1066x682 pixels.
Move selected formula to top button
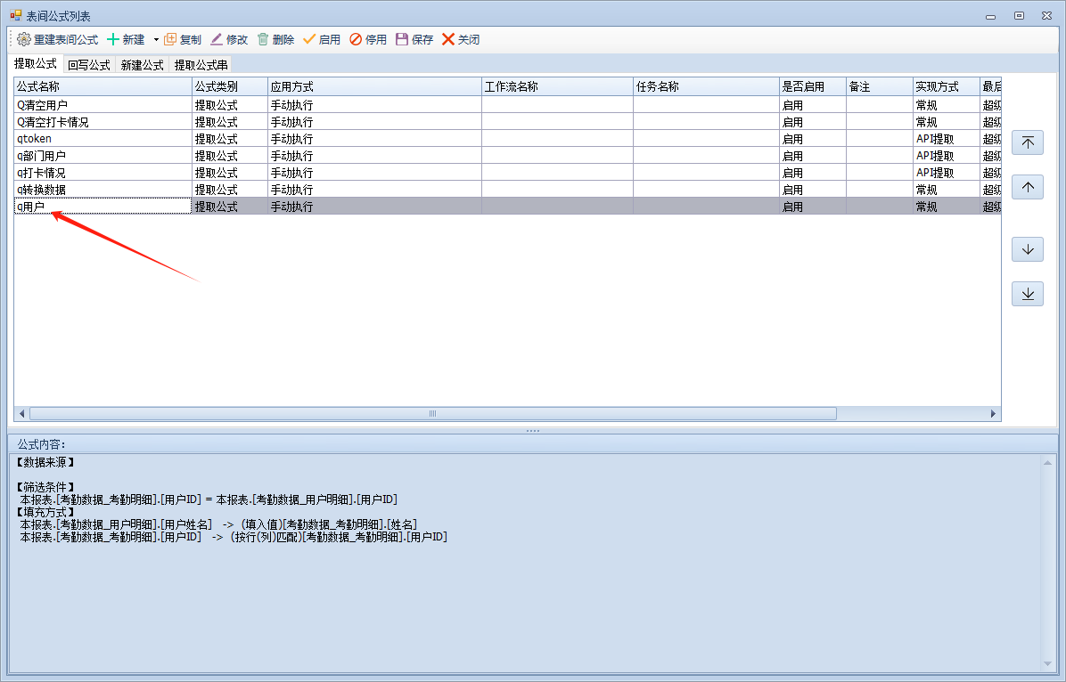pos(1027,142)
